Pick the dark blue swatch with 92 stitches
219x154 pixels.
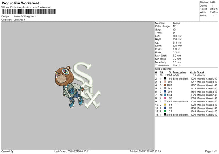[x=165, y=108]
